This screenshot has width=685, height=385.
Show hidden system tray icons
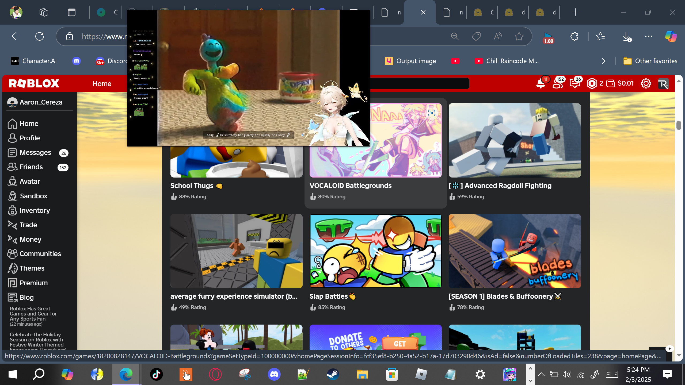(541, 374)
